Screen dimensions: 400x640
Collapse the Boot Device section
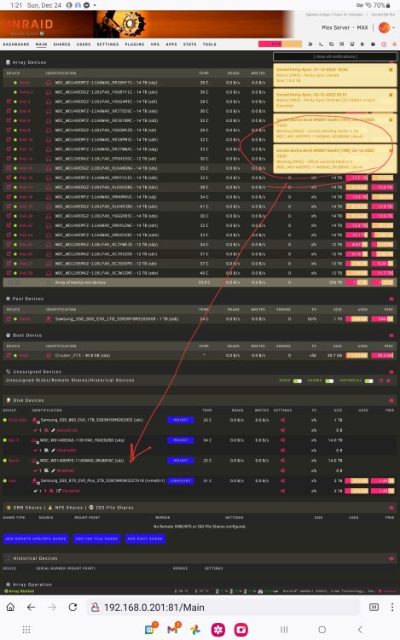[x=391, y=335]
